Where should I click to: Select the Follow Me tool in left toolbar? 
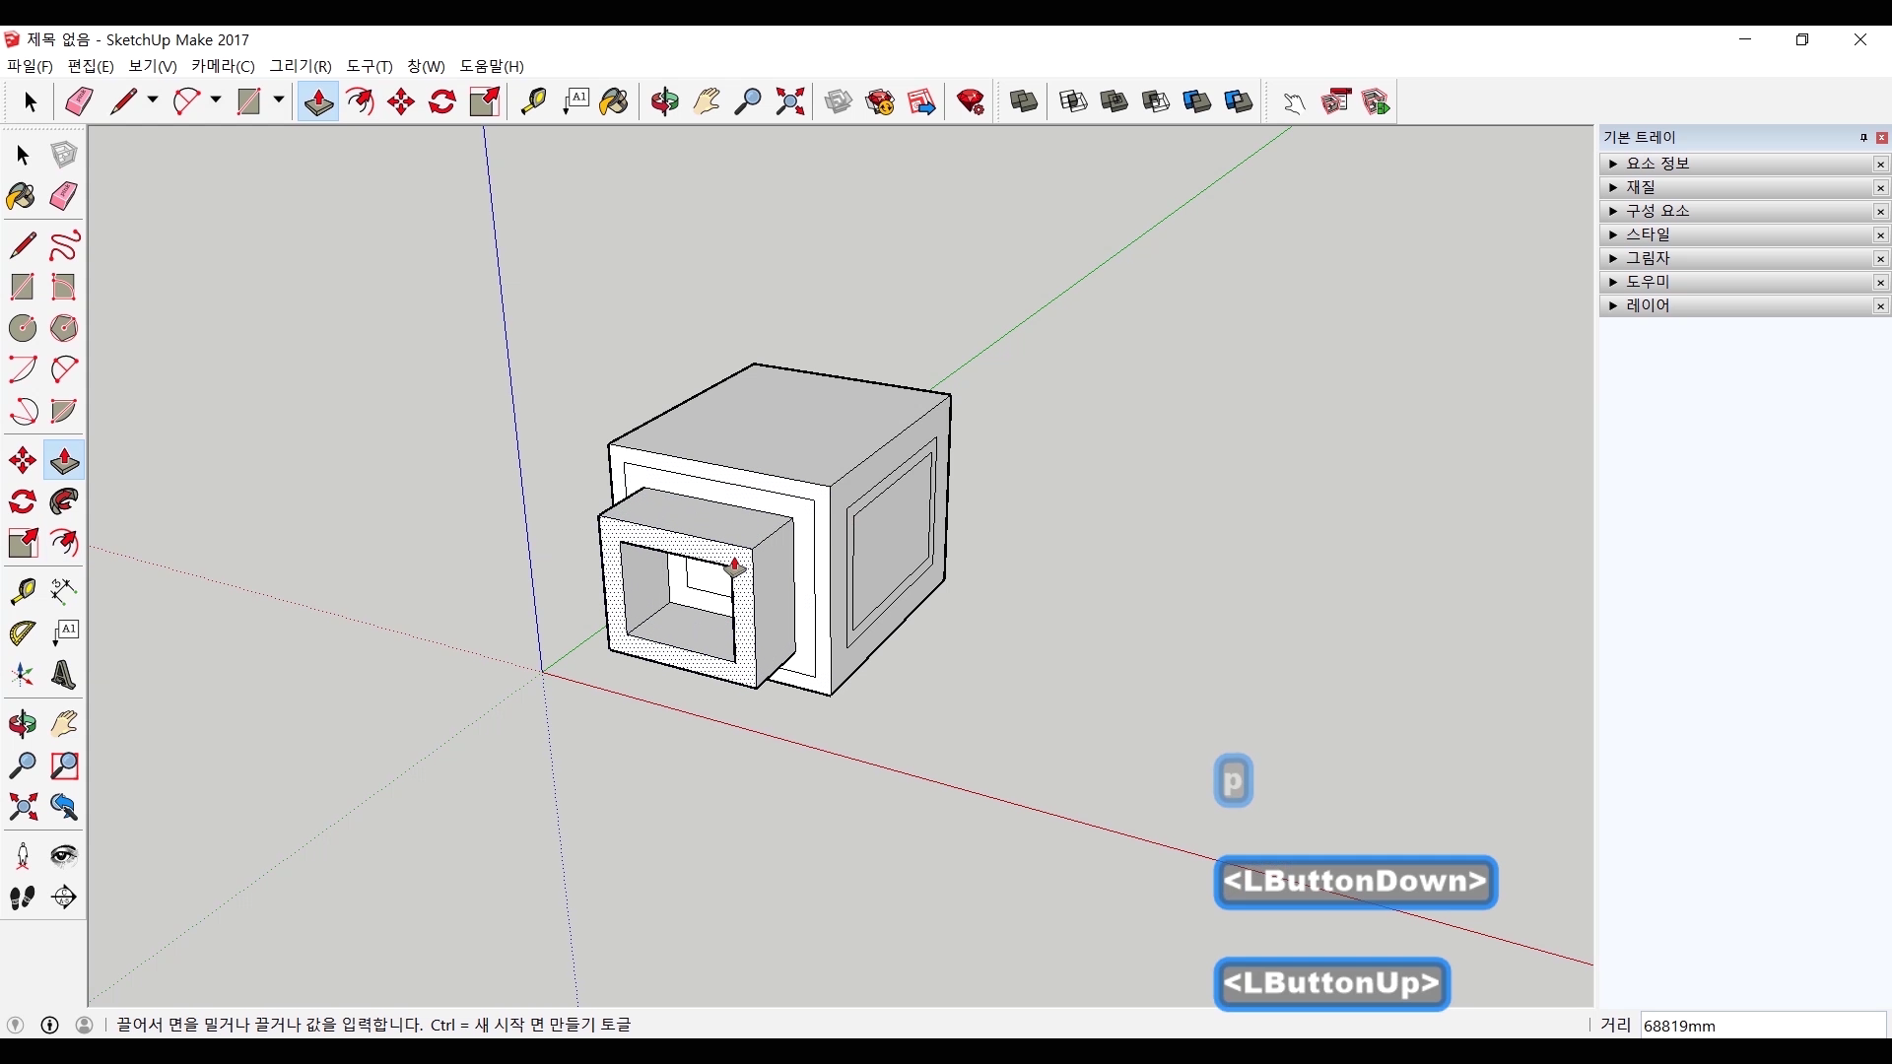pos(64,501)
